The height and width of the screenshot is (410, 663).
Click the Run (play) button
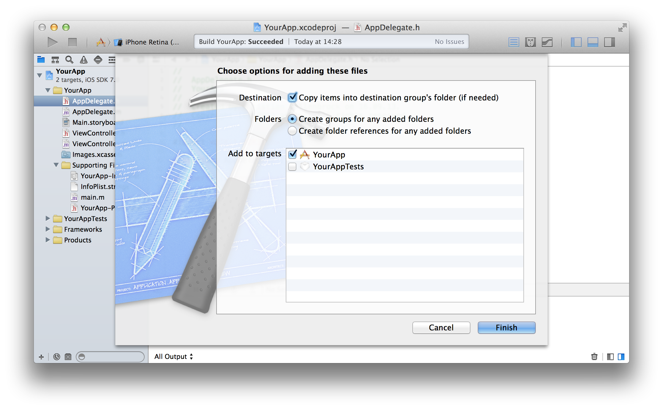[53, 42]
